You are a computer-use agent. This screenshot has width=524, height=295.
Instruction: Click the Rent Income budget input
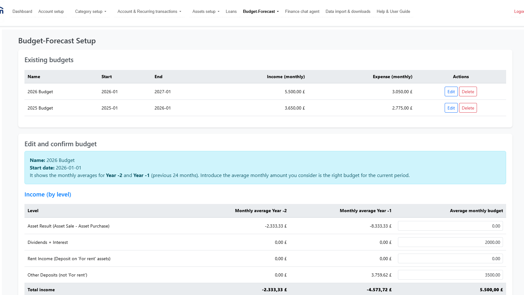(450, 259)
